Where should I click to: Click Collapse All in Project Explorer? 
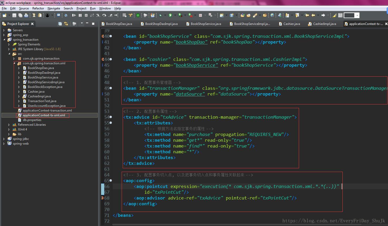[60, 24]
